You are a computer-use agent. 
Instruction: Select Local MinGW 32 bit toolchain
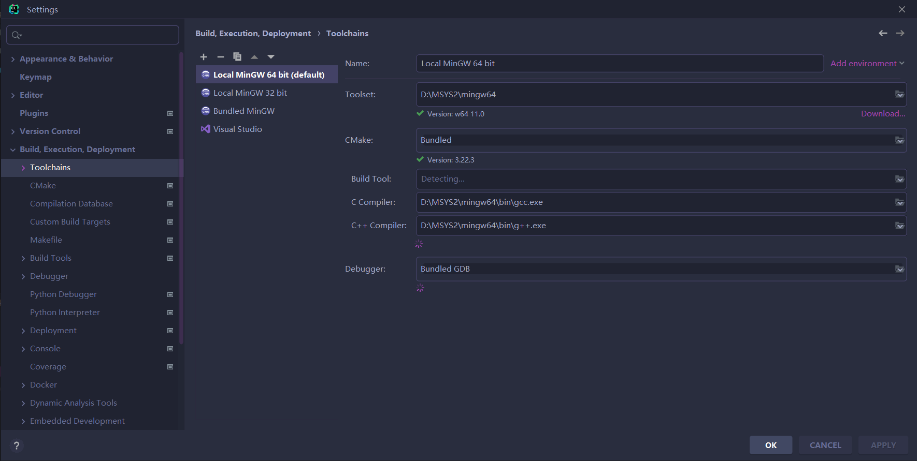[x=267, y=93]
